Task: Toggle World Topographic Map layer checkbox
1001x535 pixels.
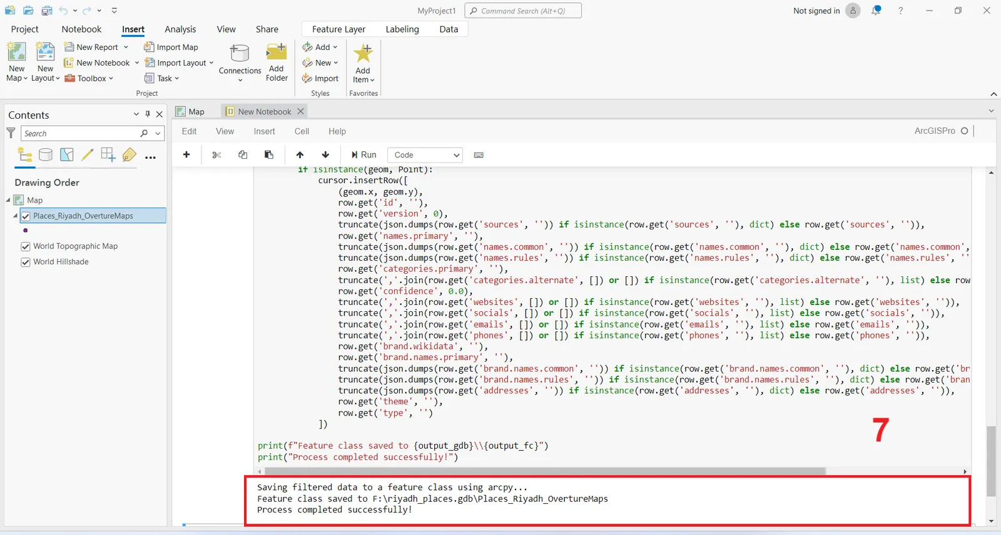Action: 26,246
